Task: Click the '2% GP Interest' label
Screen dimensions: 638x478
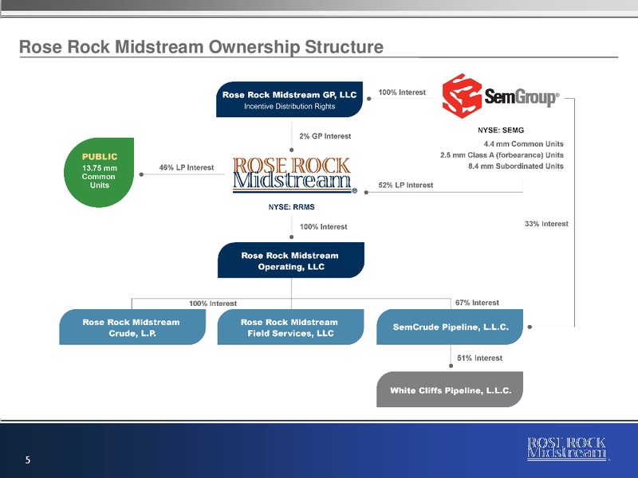Action: click(x=325, y=136)
